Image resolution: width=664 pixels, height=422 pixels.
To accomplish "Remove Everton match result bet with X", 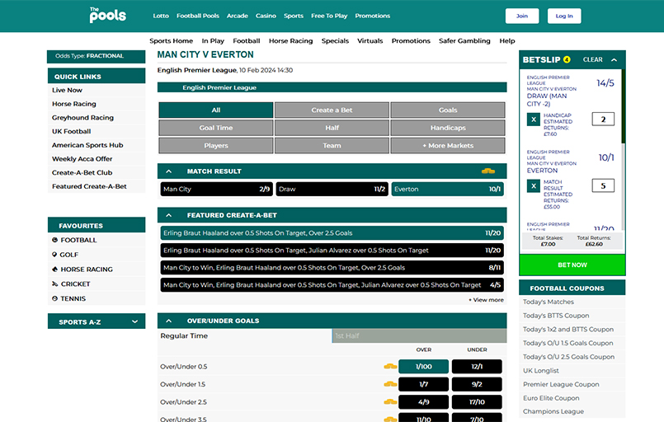I will tap(533, 185).
